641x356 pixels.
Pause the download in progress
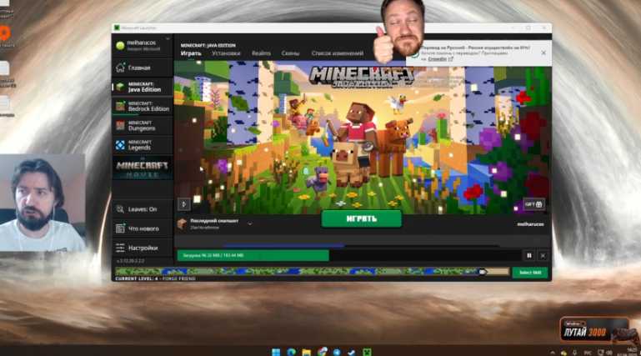(529, 255)
